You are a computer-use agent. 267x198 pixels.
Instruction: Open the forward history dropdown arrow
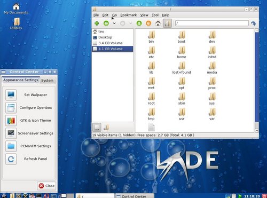tap(130, 23)
